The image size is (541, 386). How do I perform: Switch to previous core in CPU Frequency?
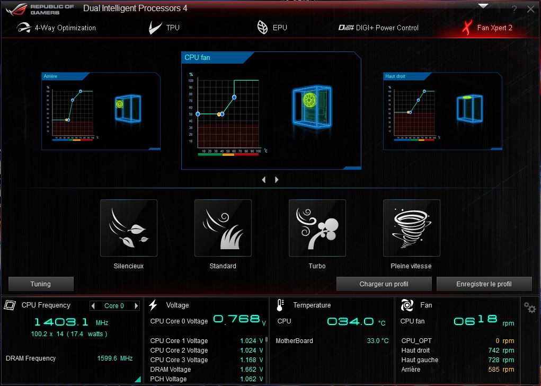[93, 306]
